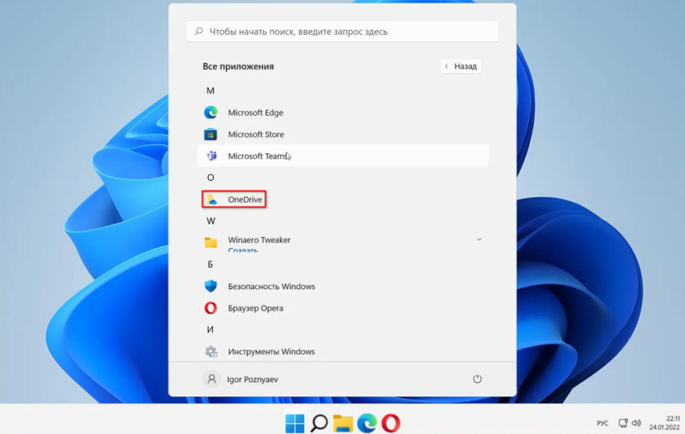Jump to letter Б section header
The width and height of the screenshot is (685, 434).
[x=210, y=264]
